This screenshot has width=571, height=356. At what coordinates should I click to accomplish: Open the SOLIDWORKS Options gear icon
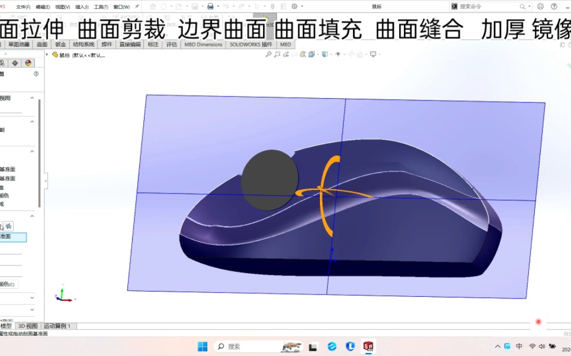coord(294,6)
